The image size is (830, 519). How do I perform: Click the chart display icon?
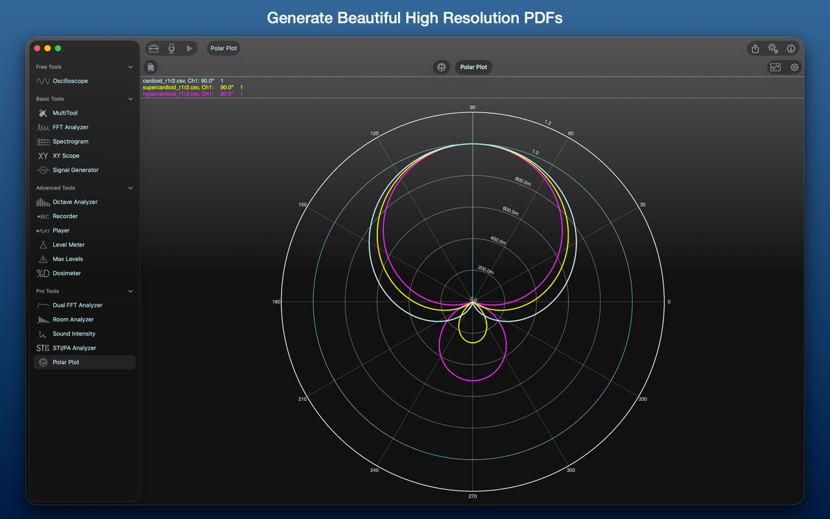pos(776,67)
